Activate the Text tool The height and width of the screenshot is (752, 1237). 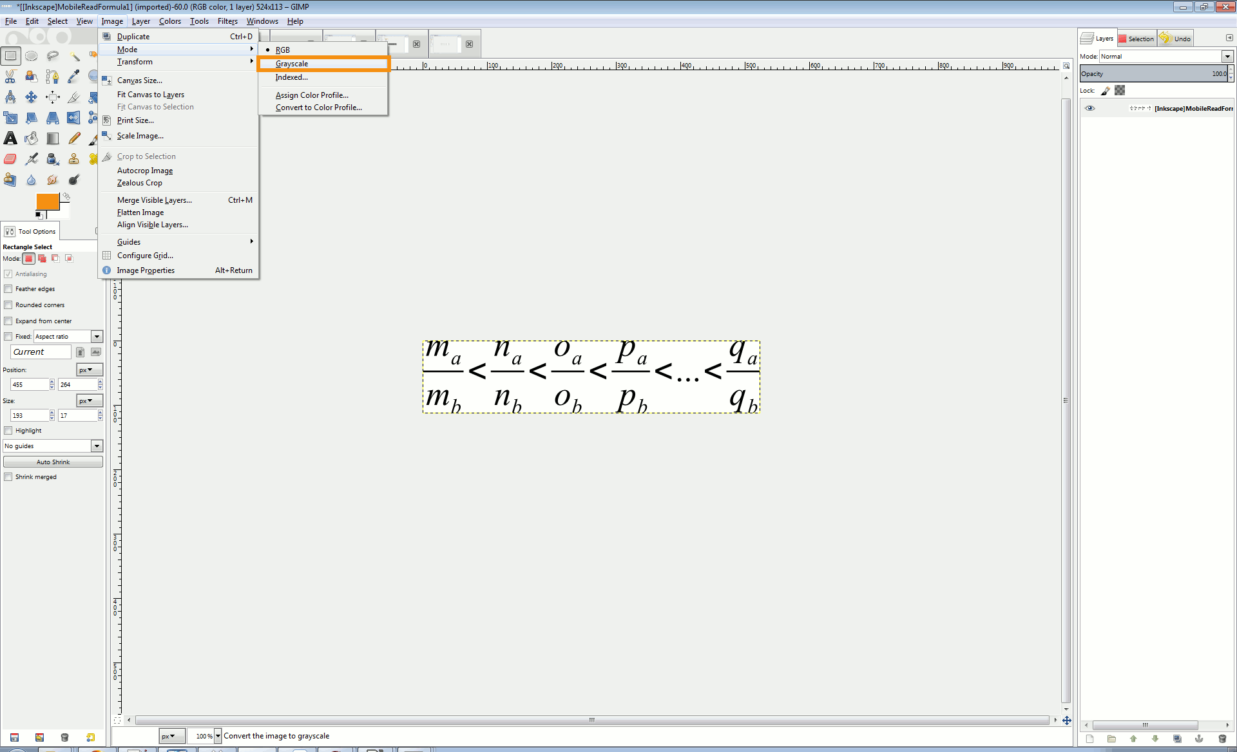[10, 138]
